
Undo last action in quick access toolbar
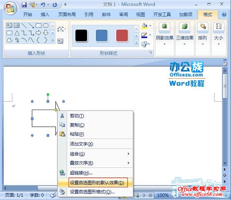click(x=43, y=5)
